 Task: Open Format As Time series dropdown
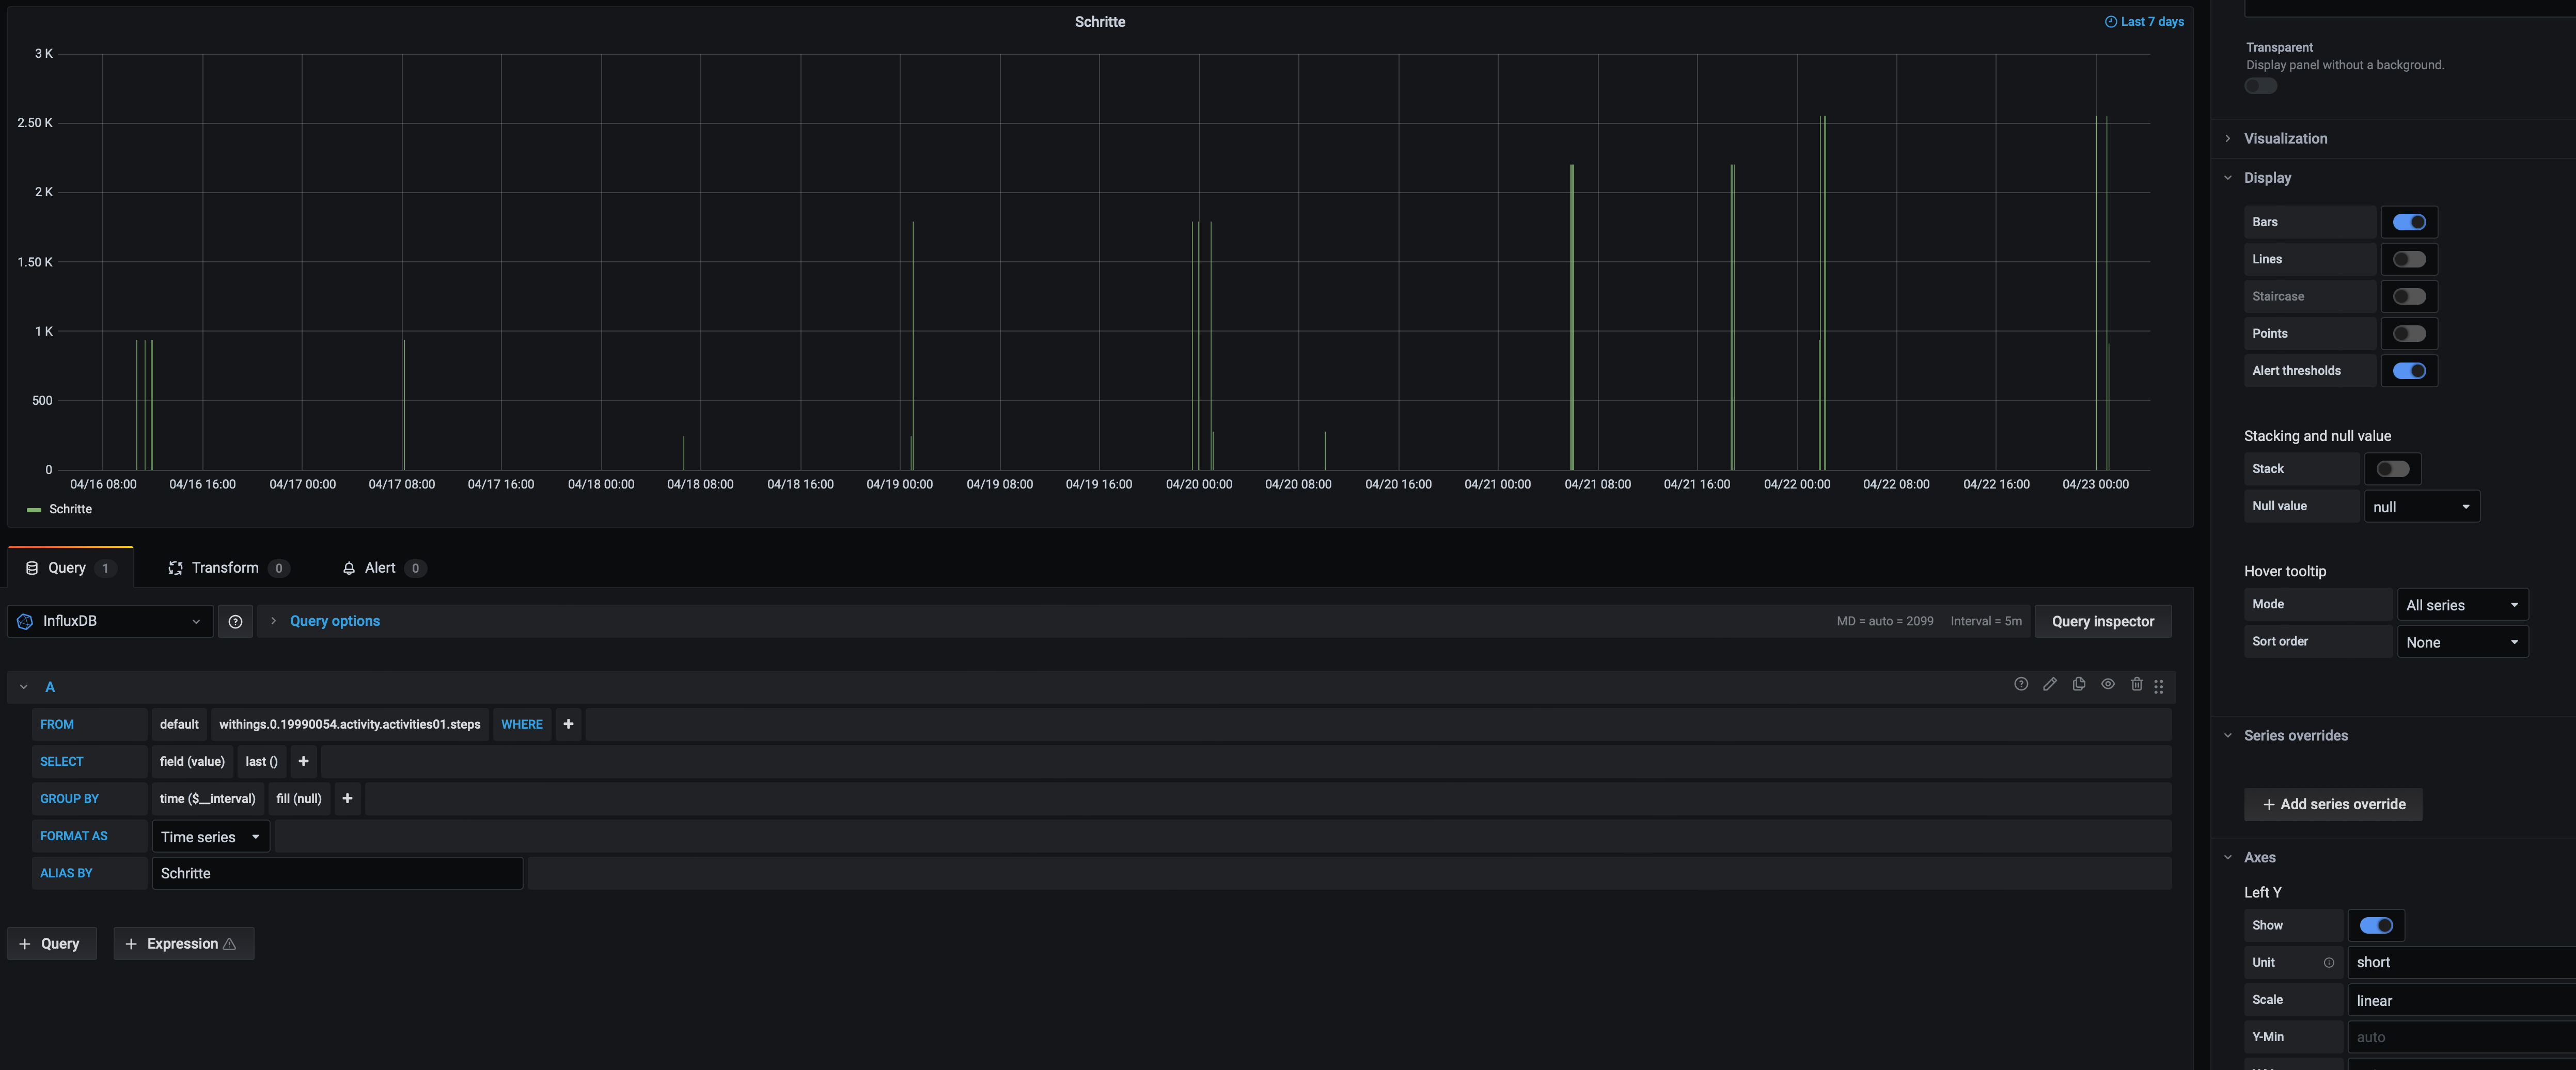(210, 837)
